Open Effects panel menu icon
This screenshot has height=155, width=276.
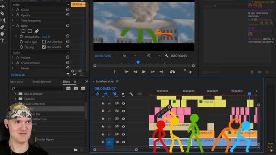point(75,81)
